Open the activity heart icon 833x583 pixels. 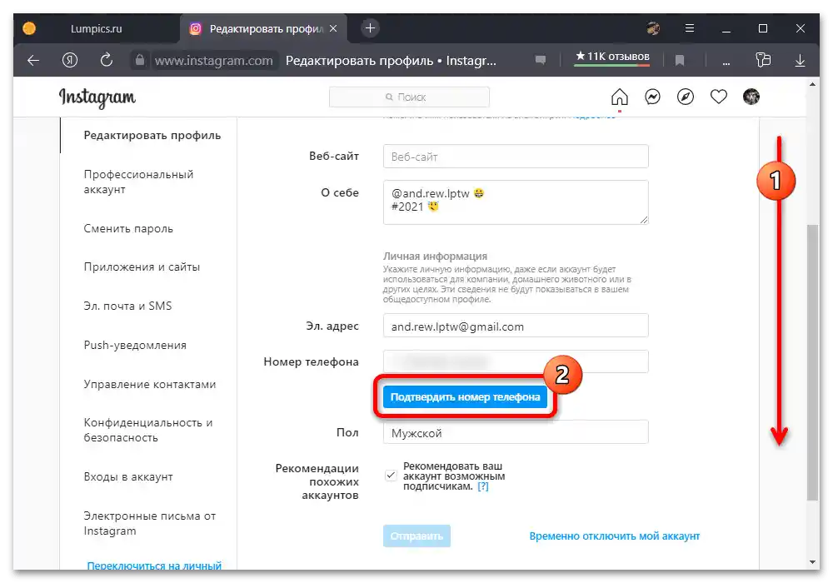[x=718, y=97]
